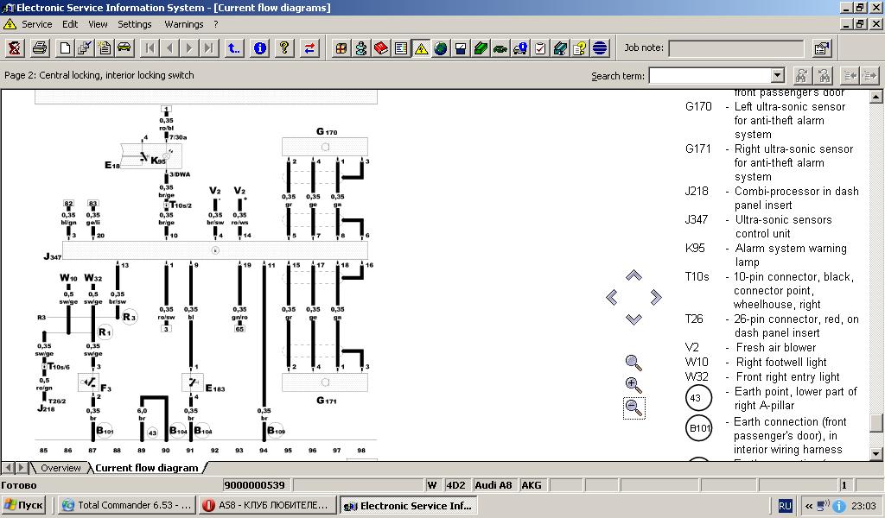Zoom in with the plus magnifier
Image resolution: width=885 pixels, height=518 pixels.
pyautogui.click(x=634, y=385)
